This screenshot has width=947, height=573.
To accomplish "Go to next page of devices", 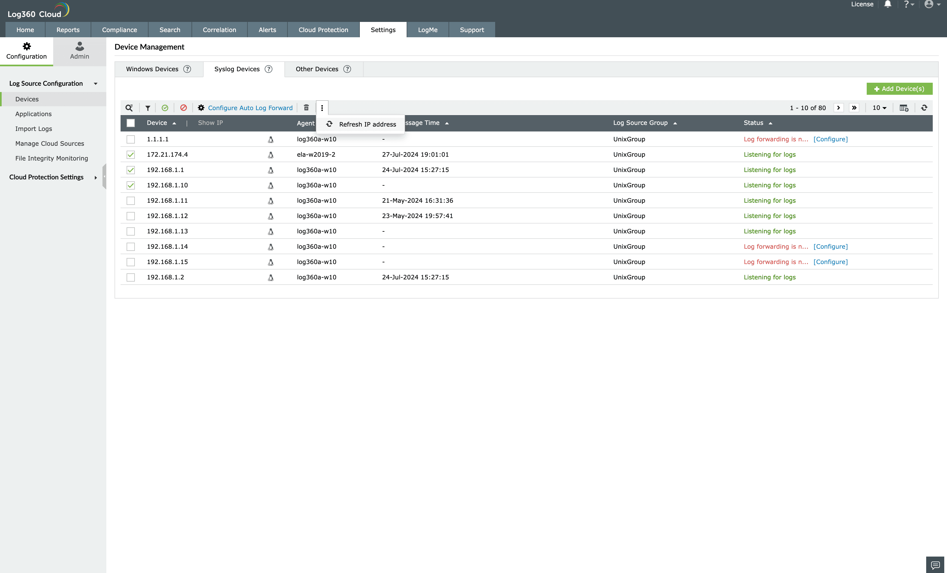I will click(838, 108).
